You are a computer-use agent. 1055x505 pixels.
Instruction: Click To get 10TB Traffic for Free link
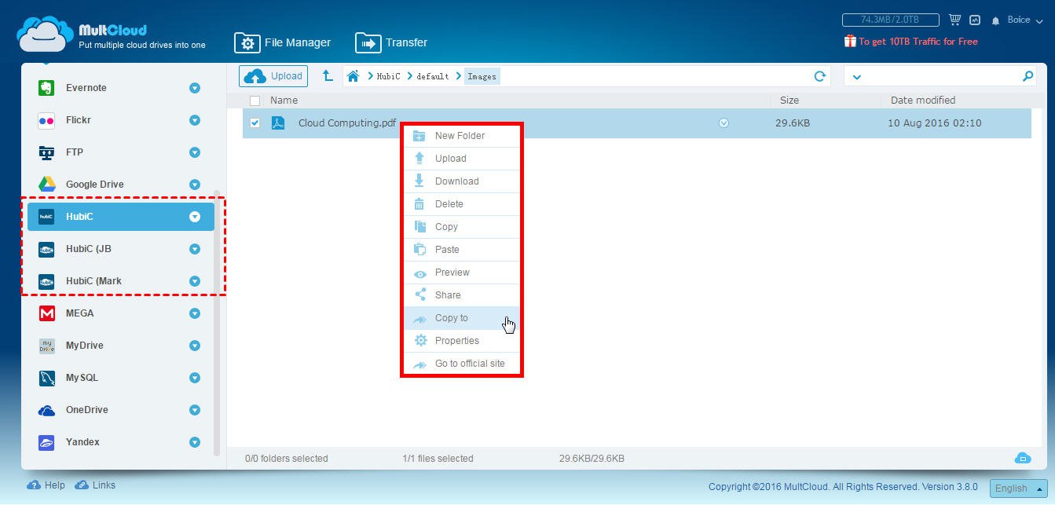click(x=918, y=42)
